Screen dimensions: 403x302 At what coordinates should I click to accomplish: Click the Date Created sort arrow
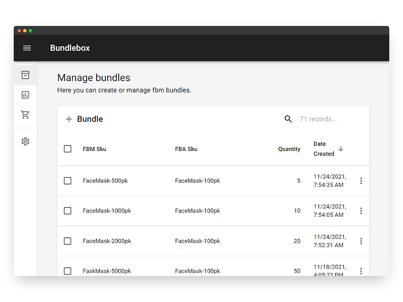[x=341, y=148]
